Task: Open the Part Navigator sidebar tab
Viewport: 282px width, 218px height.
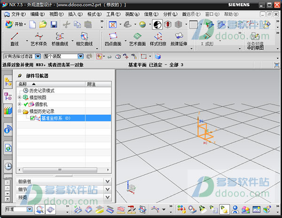Action: [x=8, y=96]
